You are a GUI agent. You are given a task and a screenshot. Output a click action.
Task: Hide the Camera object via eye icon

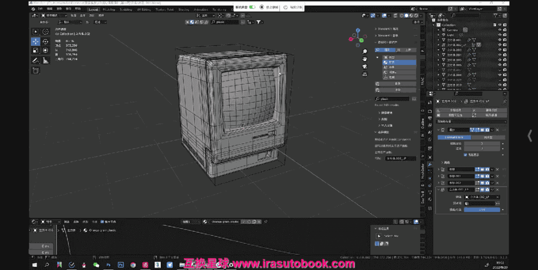point(500,30)
